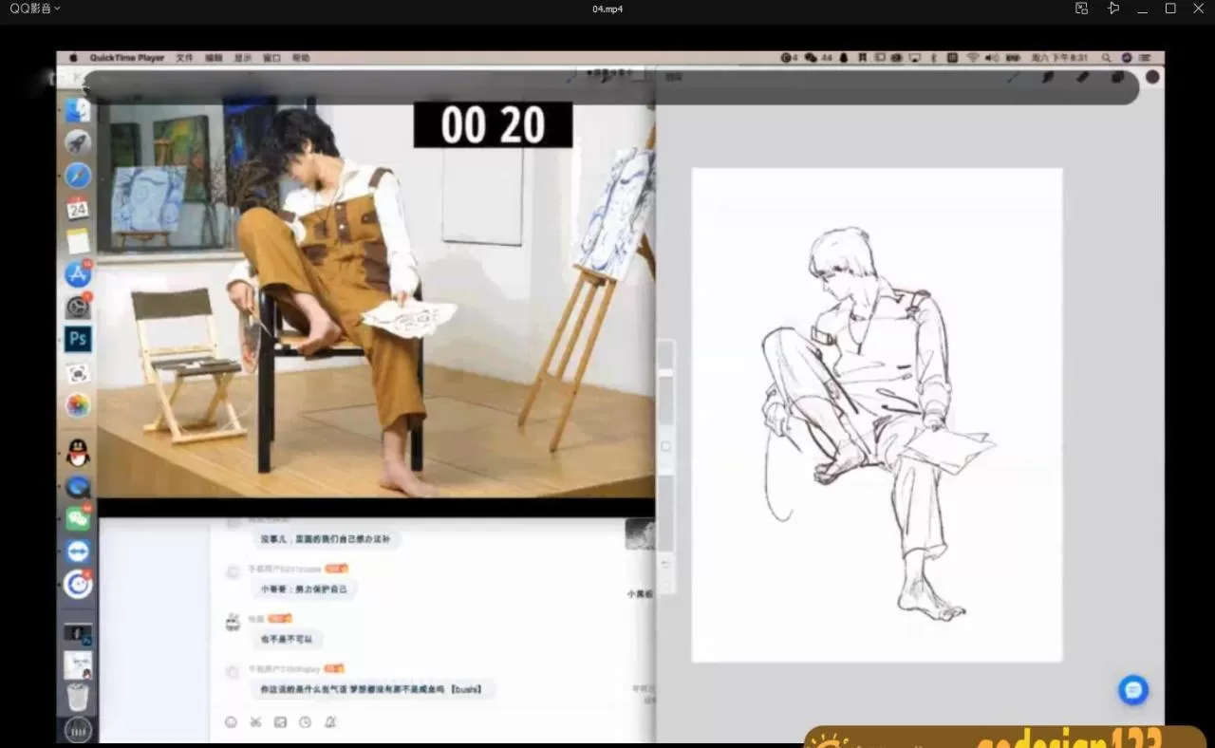Image resolution: width=1215 pixels, height=748 pixels.
Task: Click the scissors screenshot icon in chat
Action: point(255,722)
